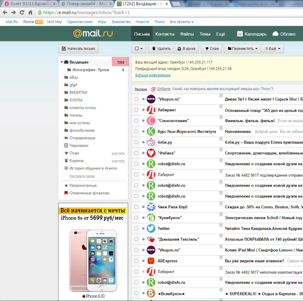The width and height of the screenshot is (303, 301).
Task: Click Написать письмо compose button
Action: point(78,48)
